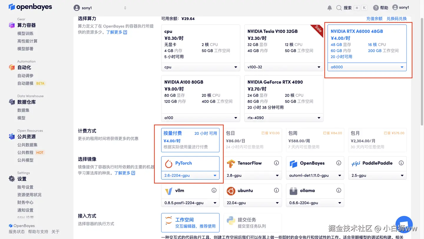This screenshot has width=424, height=239.
Task: Click the OpenBayes image logo icon
Action: click(x=293, y=163)
